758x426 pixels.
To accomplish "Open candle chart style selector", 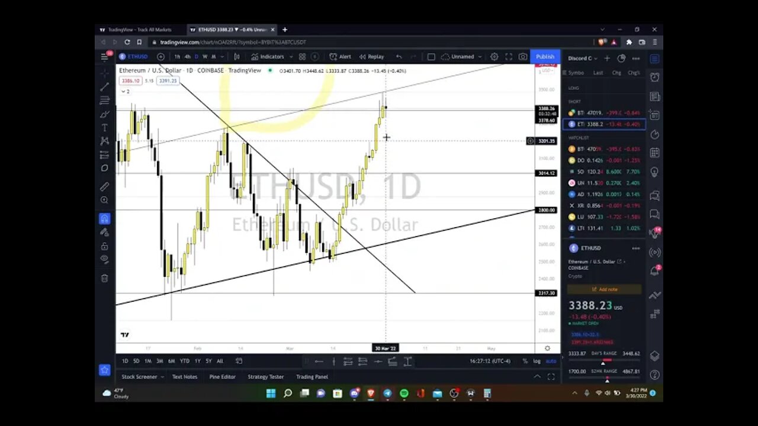I will coord(237,57).
